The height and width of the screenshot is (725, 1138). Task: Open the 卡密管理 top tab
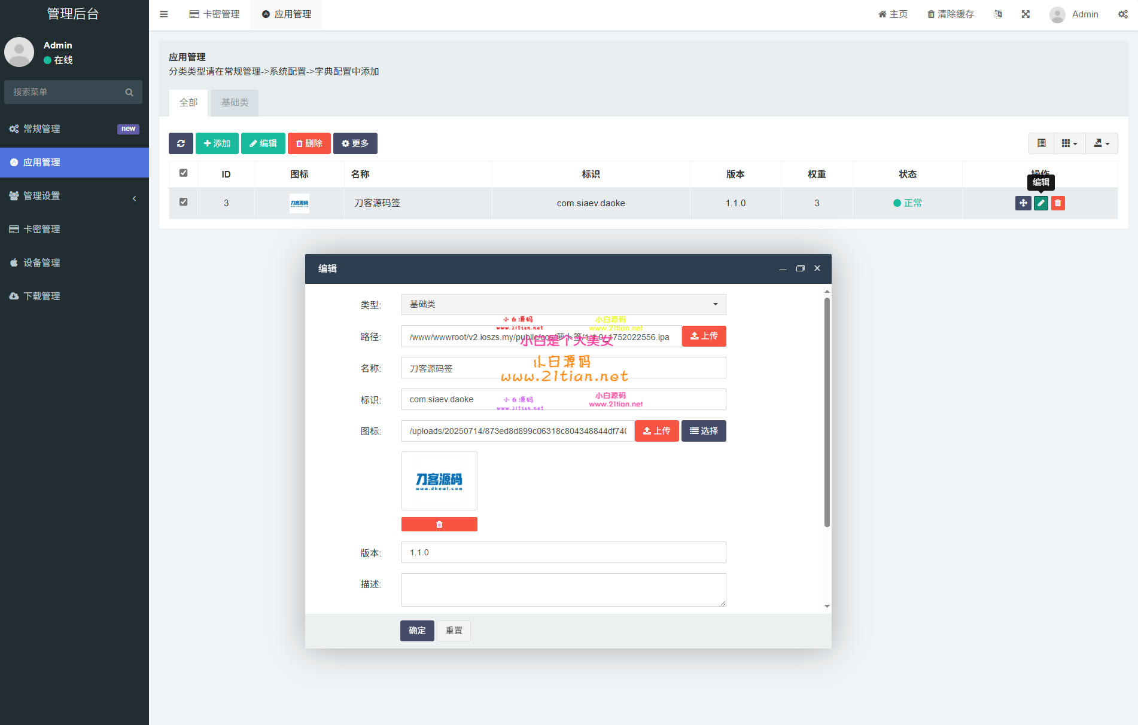pos(215,14)
